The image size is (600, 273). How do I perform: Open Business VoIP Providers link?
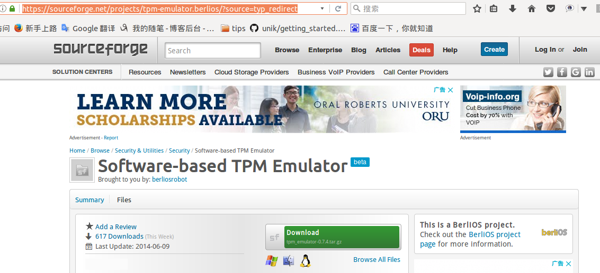point(336,72)
